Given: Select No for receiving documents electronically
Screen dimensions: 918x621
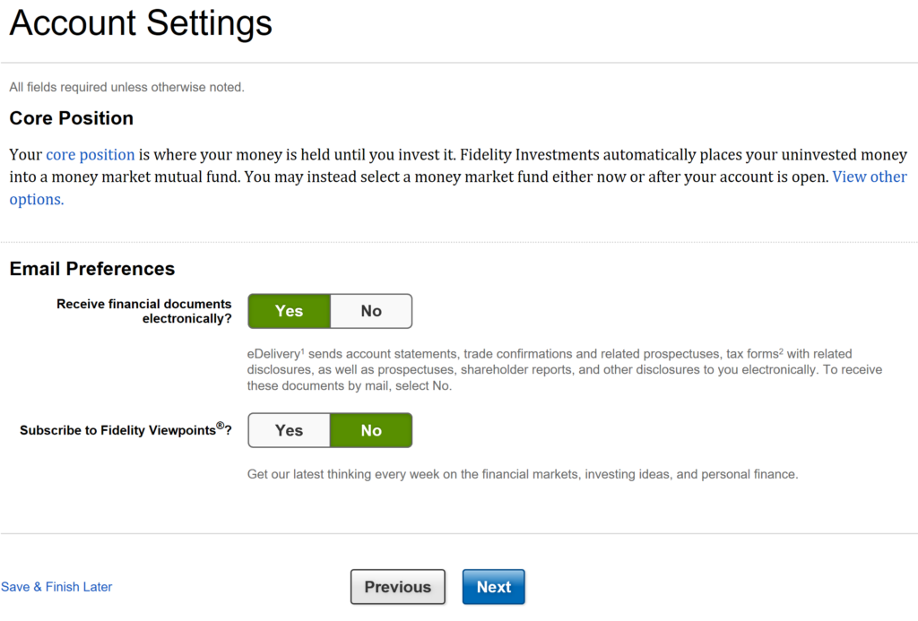Looking at the screenshot, I should tap(371, 311).
